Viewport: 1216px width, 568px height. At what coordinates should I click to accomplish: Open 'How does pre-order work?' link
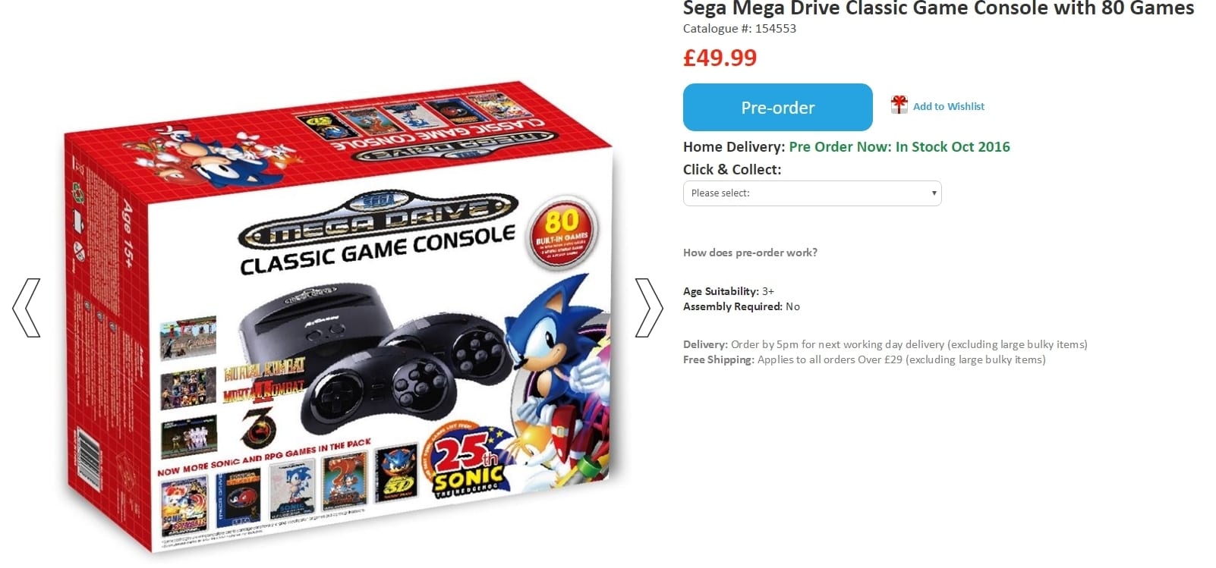tap(750, 253)
